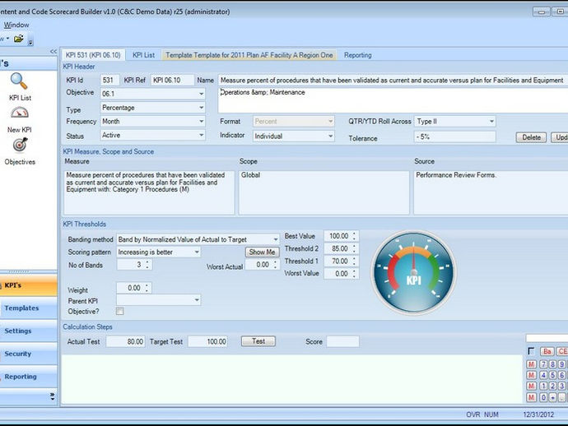Click calculator CE clear key
568x426 pixels.
tap(562, 351)
